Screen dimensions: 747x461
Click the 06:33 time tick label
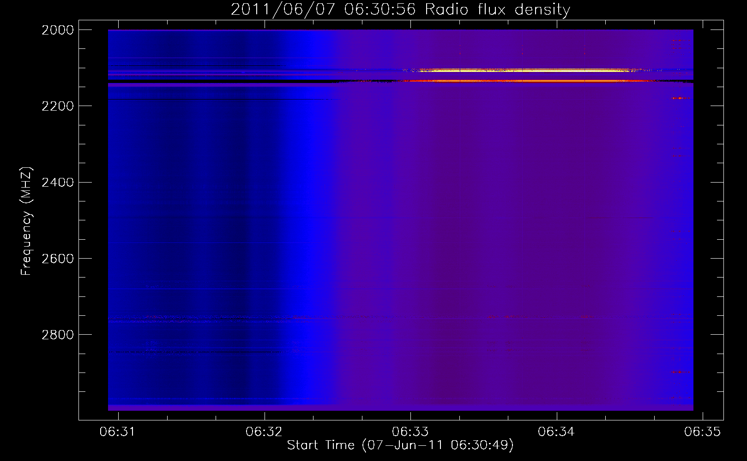410,431
